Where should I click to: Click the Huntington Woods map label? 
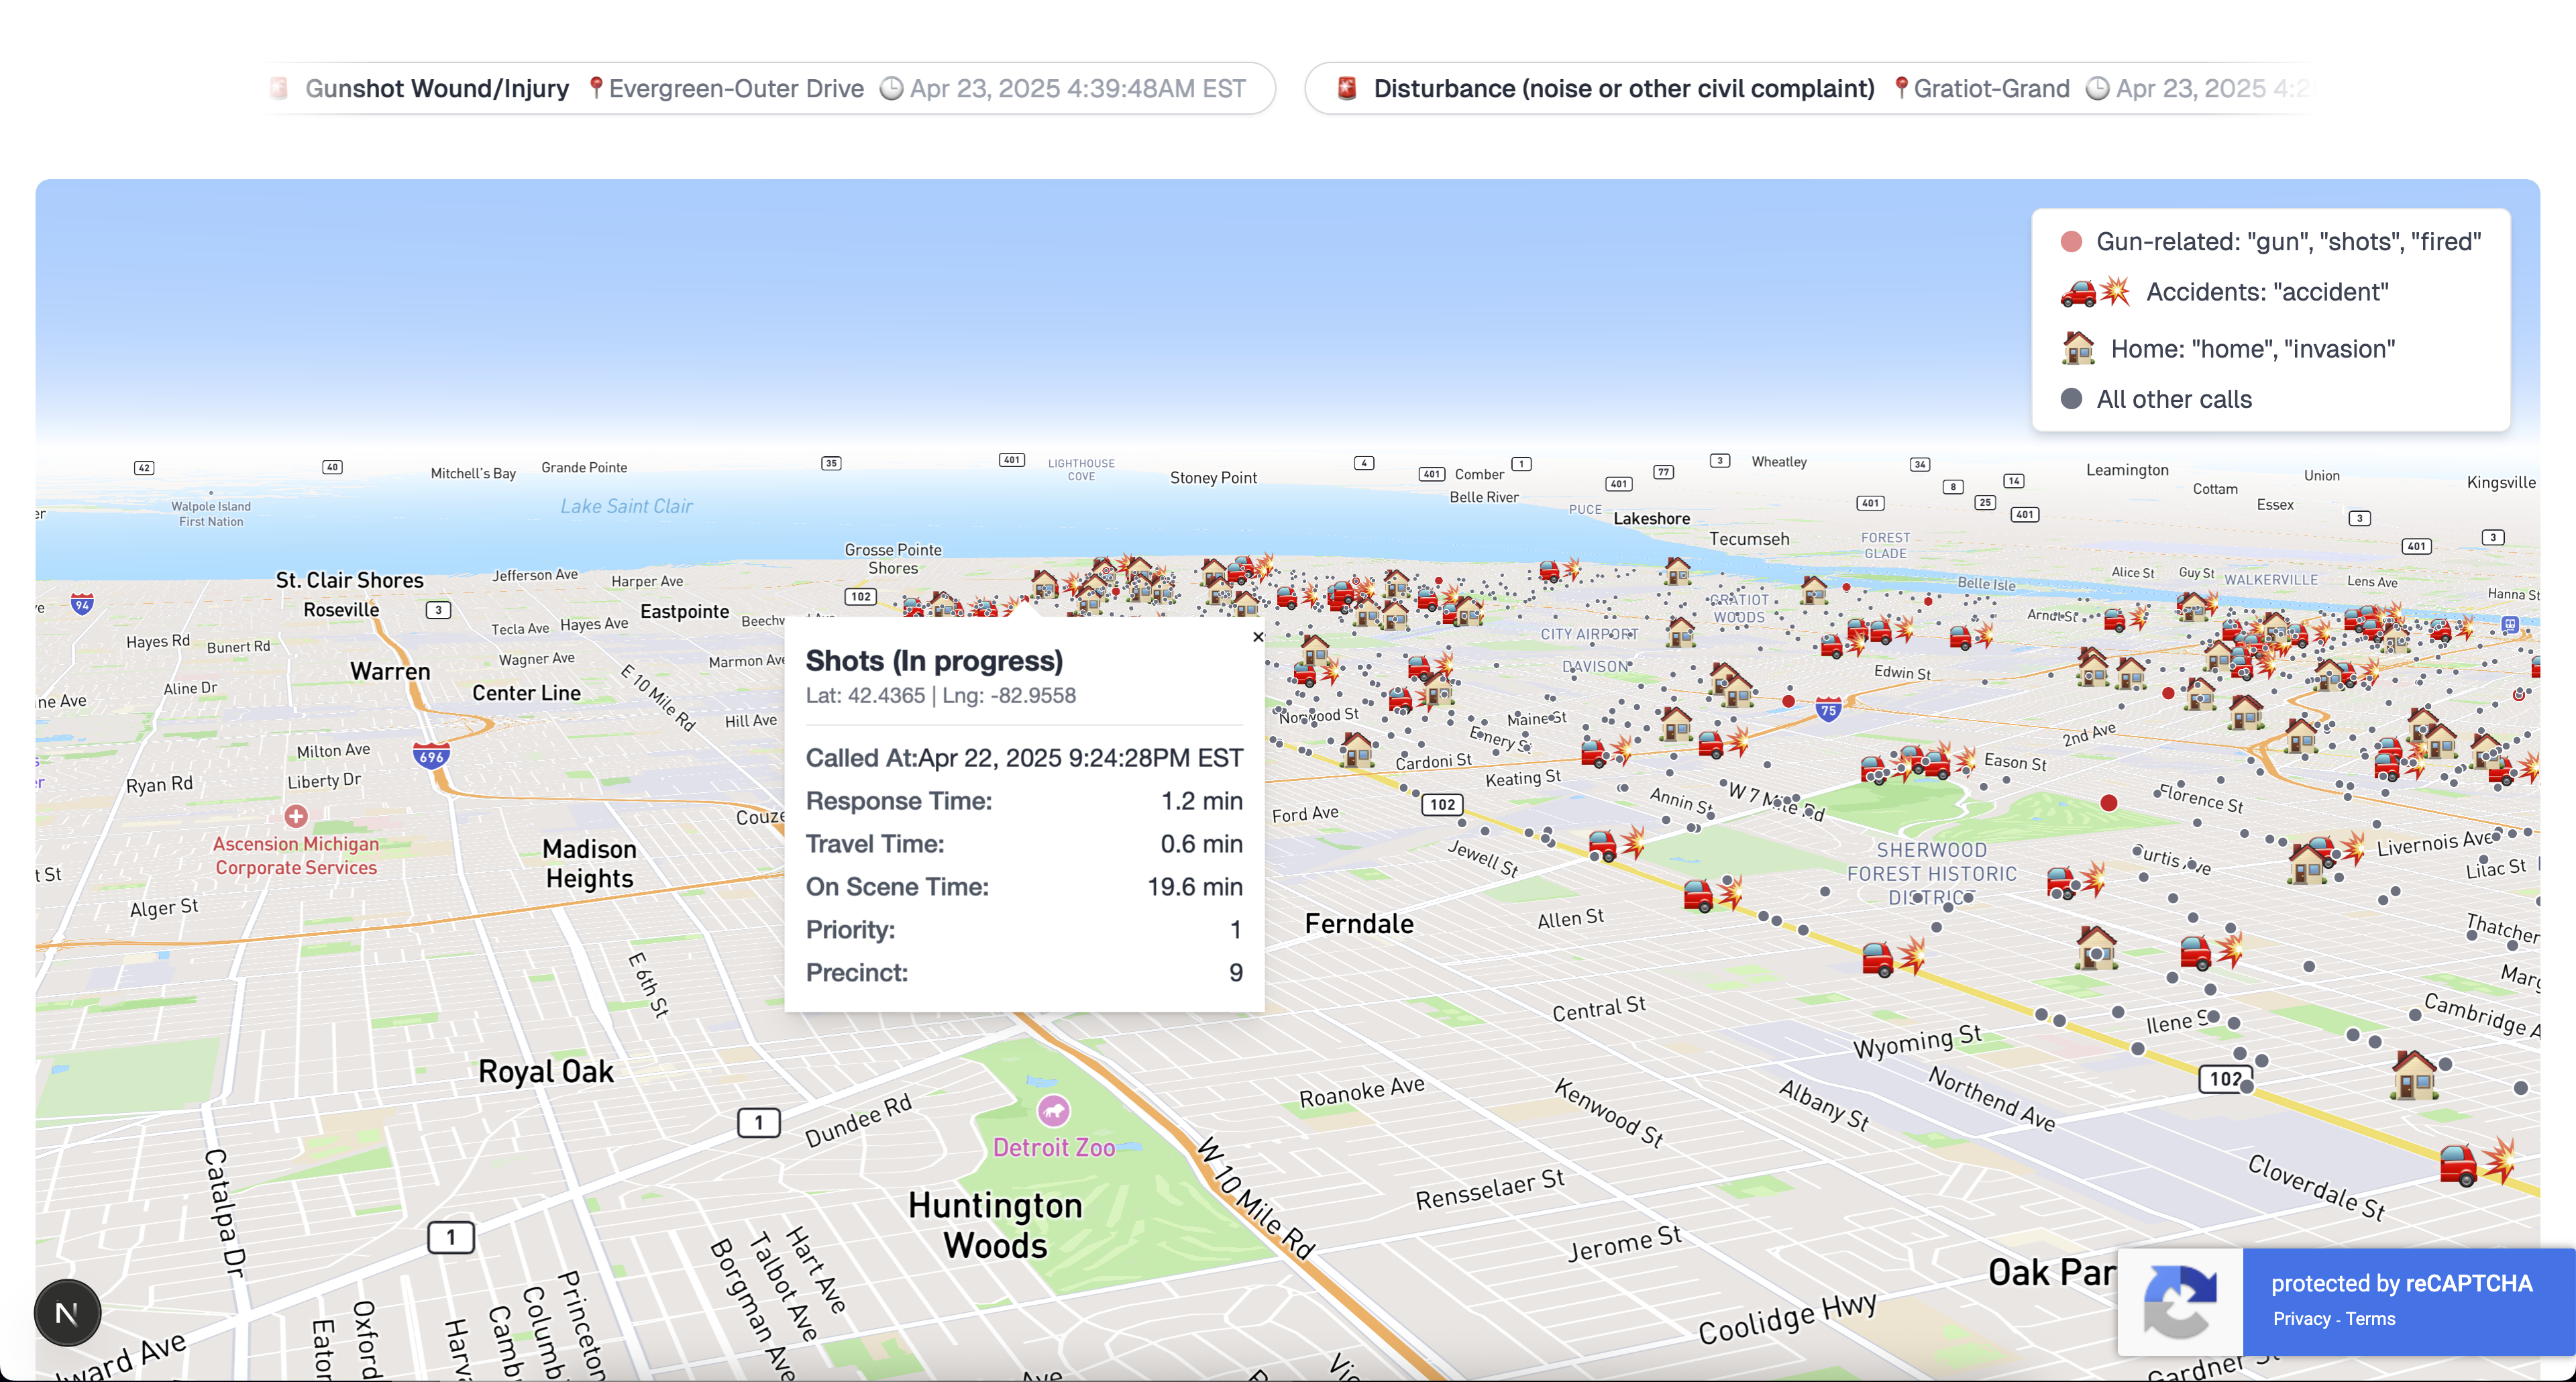point(995,1225)
